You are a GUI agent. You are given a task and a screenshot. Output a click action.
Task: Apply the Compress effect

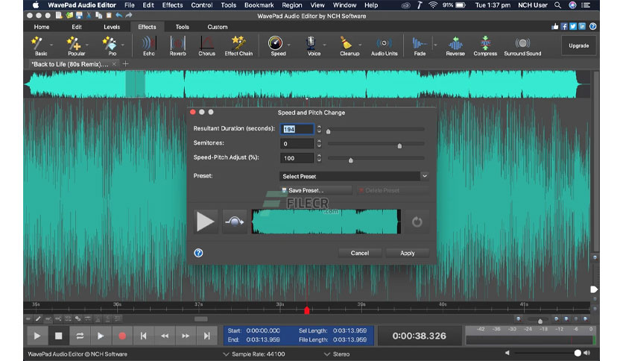point(485,45)
